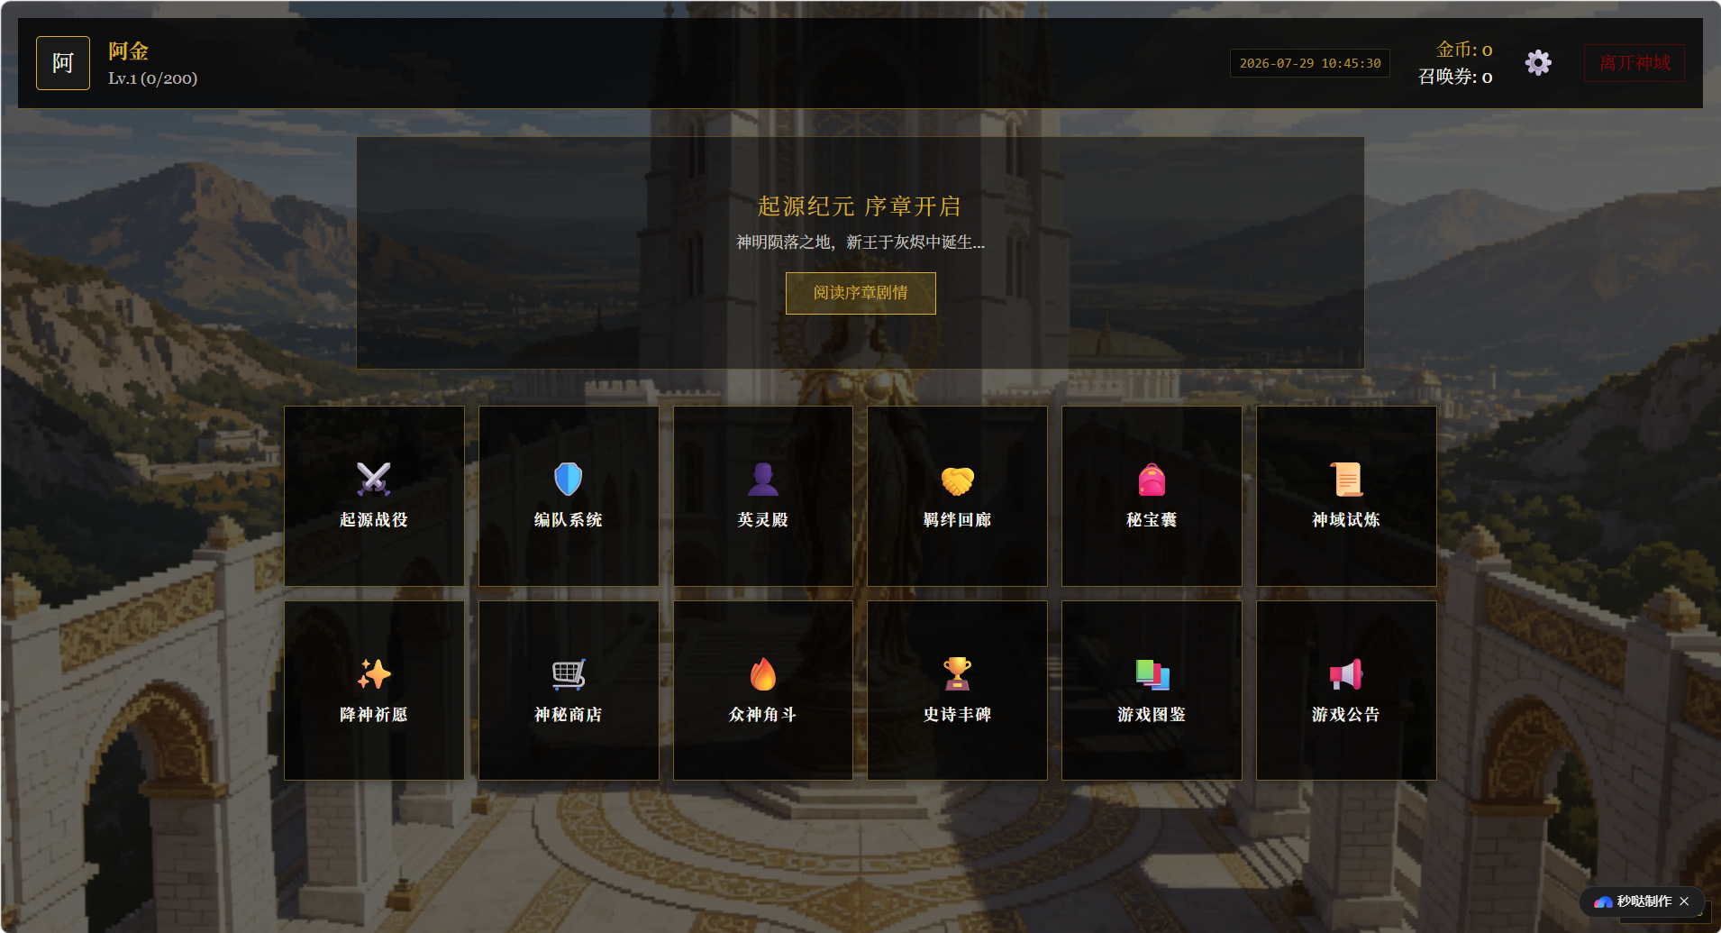
Task: Click the megaphone icon for 游戏公告
Action: click(1346, 674)
